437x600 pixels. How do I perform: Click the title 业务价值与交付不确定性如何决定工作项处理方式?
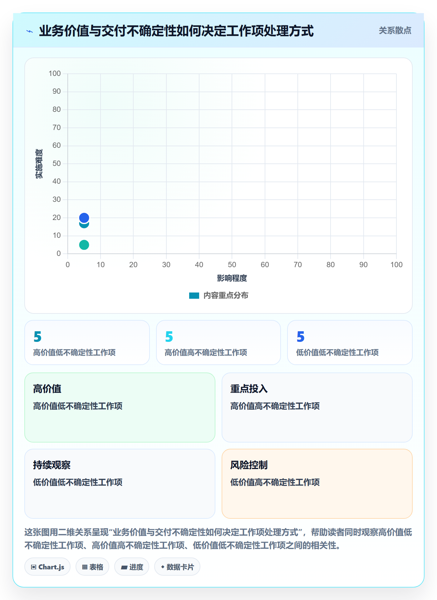point(176,31)
